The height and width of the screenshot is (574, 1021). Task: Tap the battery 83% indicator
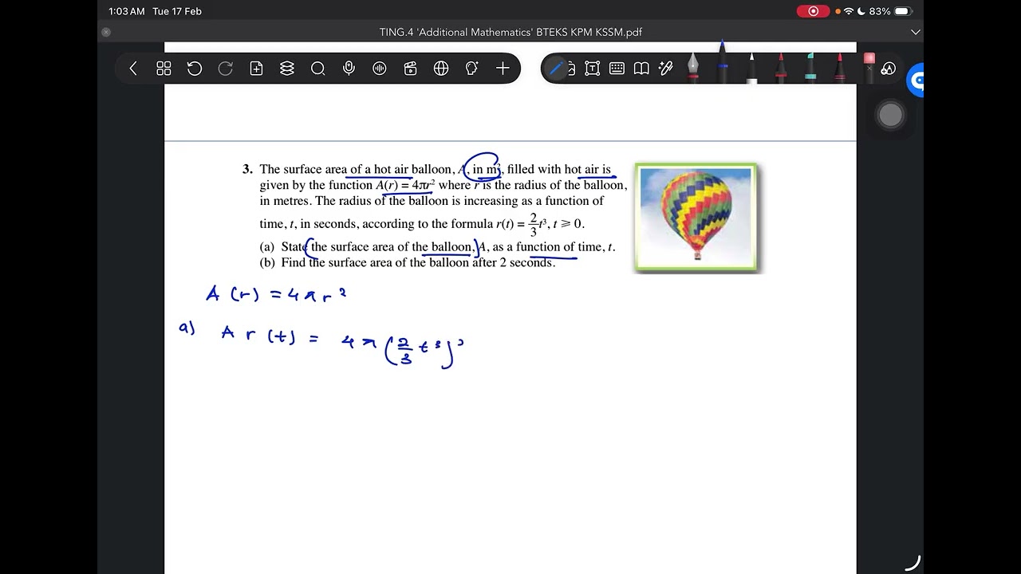coord(889,11)
